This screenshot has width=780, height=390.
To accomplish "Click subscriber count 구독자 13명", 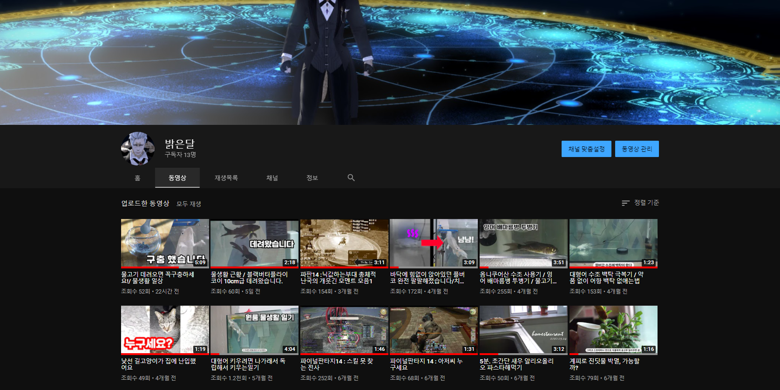I will [x=180, y=155].
